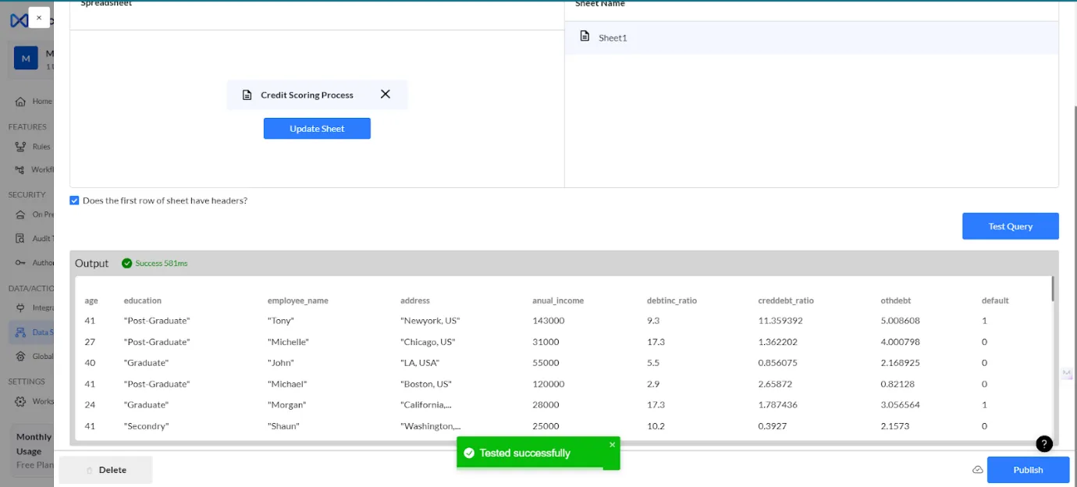Viewport: 1077px width, 487px height.
Task: Open the Data Source icon in sidebar
Action: coord(21,332)
